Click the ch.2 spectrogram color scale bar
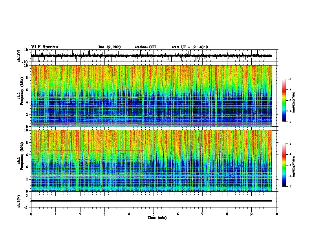Viewport: 311px width, 240px height. click(x=284, y=165)
